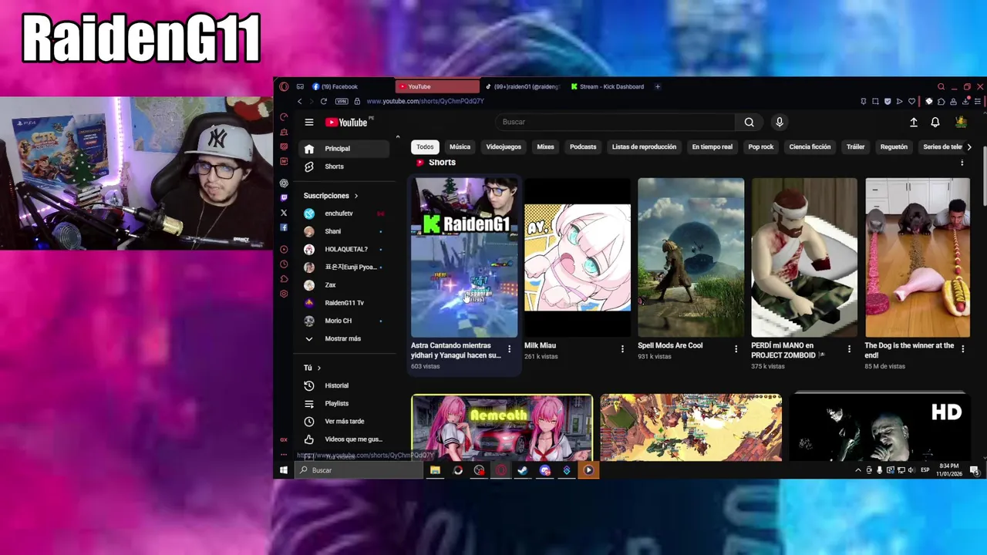Click the Opera browser menu logo
Image resolution: width=987 pixels, height=555 pixels.
(x=284, y=86)
